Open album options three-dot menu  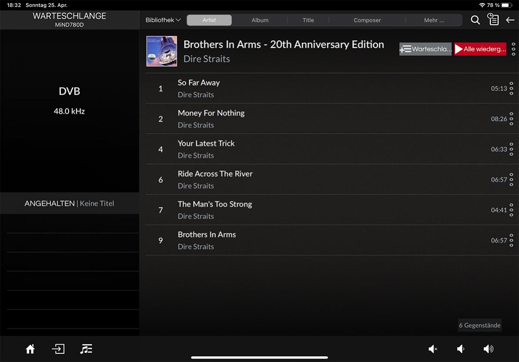pos(513,49)
